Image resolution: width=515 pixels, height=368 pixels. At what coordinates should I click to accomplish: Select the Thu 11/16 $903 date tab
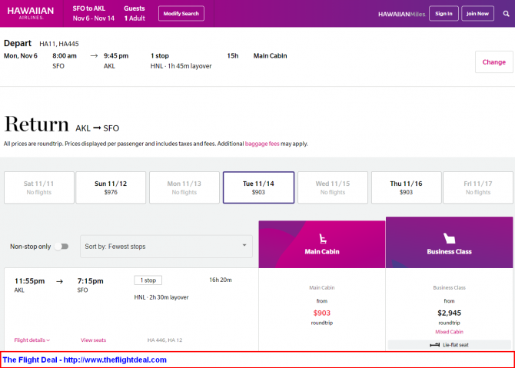(x=406, y=187)
